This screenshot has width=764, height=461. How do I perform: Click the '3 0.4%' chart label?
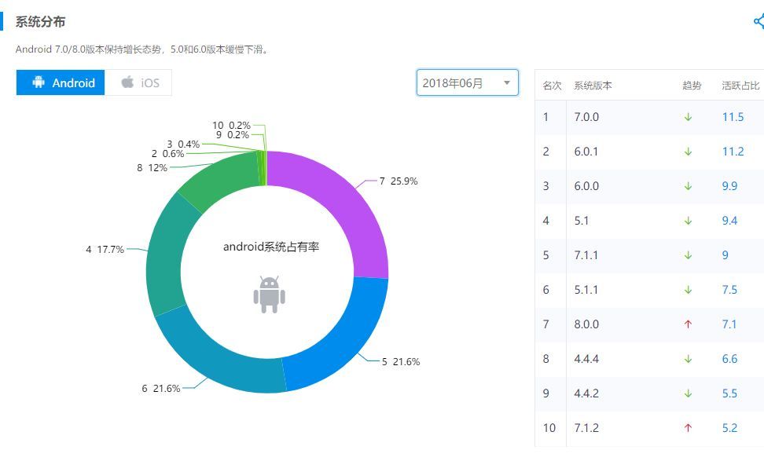(x=183, y=144)
